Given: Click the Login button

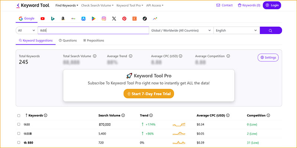Looking at the screenshot, I should (272, 5).
